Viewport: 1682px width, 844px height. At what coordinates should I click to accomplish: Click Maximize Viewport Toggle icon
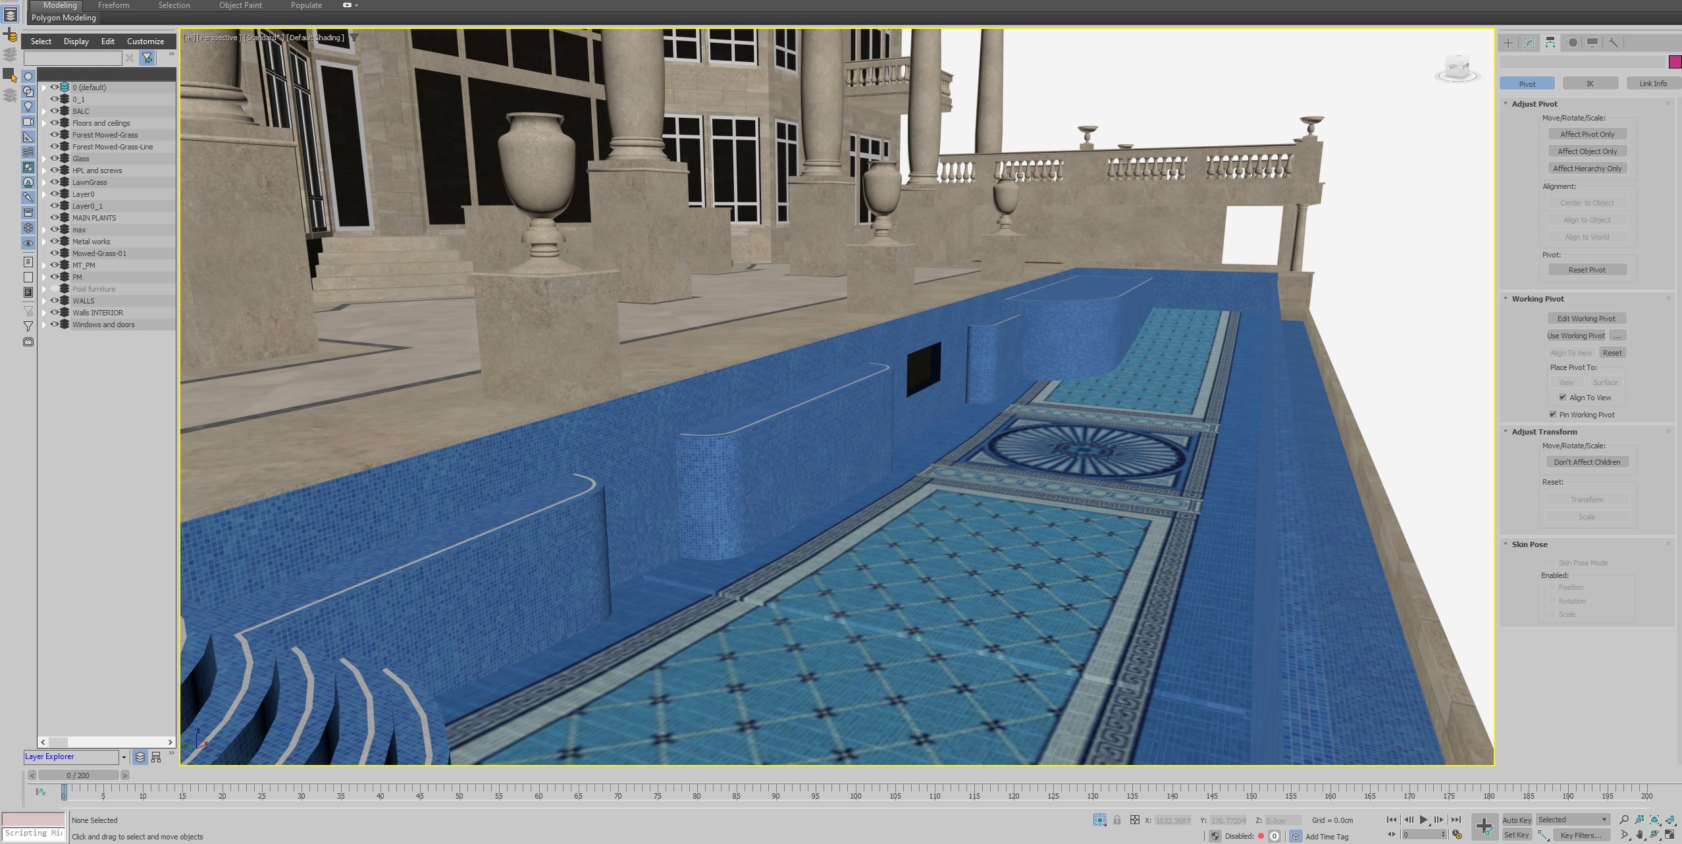(x=1671, y=835)
